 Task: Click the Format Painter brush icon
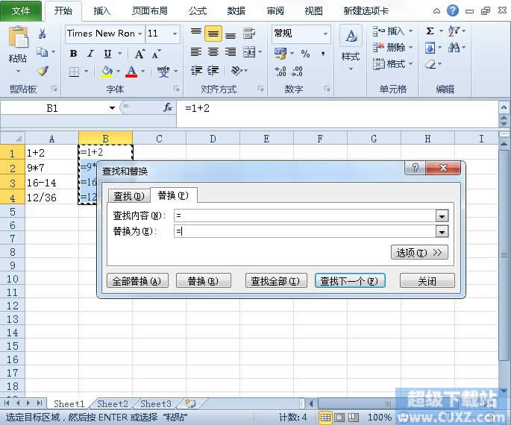43,71
